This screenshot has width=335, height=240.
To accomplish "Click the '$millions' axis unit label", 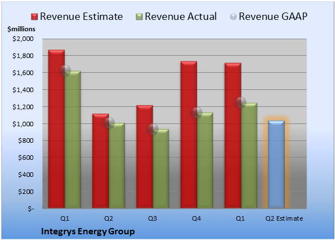I will coord(22,29).
